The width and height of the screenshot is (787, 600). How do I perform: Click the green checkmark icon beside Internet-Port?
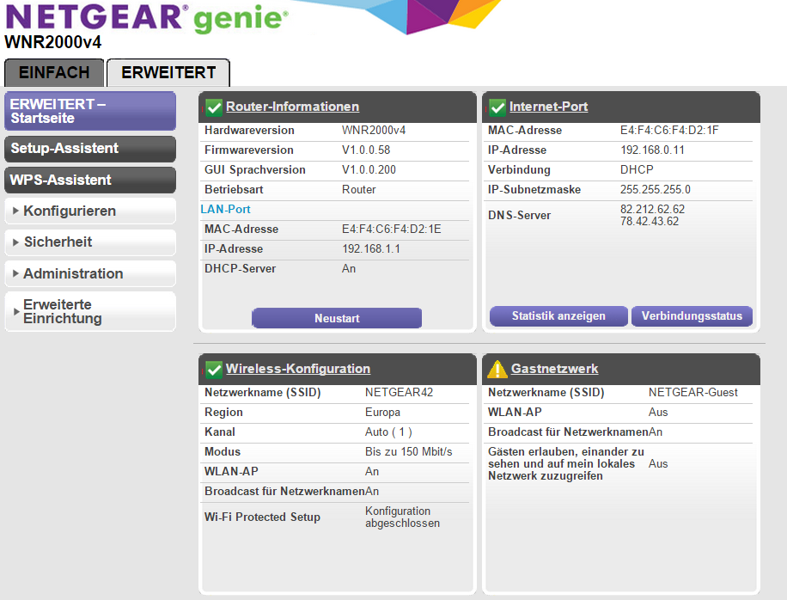tap(497, 107)
